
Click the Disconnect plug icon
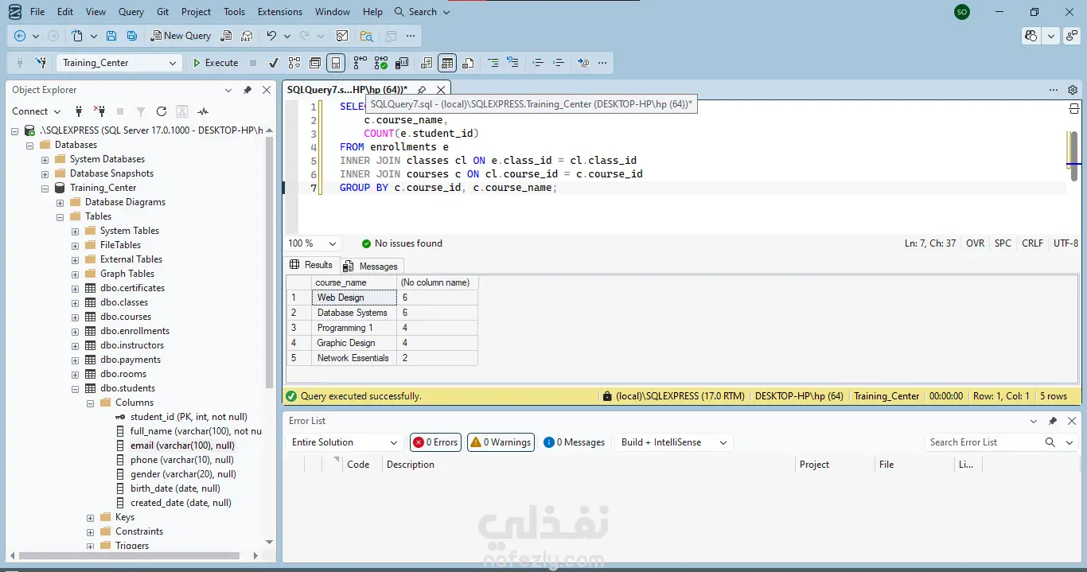point(99,111)
